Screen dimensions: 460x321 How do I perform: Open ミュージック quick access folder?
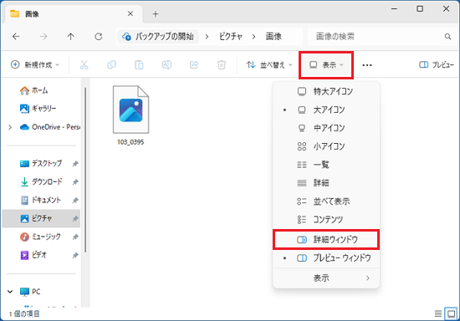pyautogui.click(x=40, y=237)
